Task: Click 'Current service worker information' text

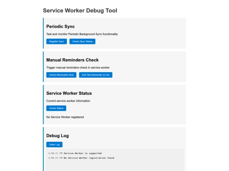Action: coord(68,101)
